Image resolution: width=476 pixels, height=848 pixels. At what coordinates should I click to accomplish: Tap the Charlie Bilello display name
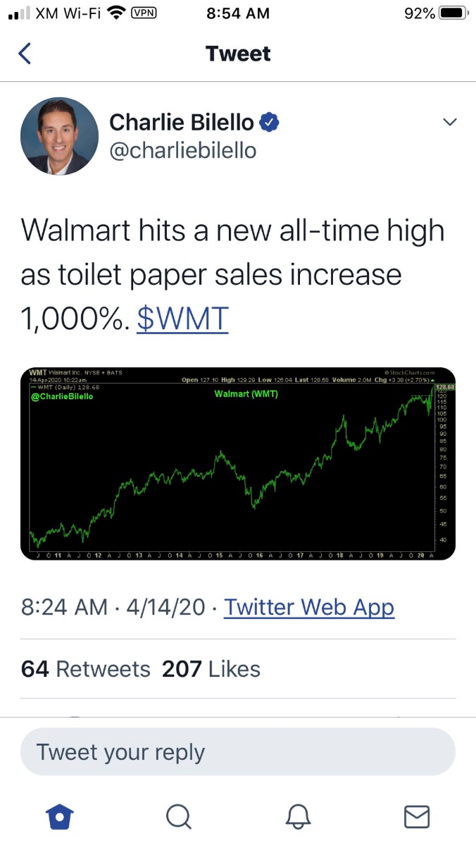point(181,123)
